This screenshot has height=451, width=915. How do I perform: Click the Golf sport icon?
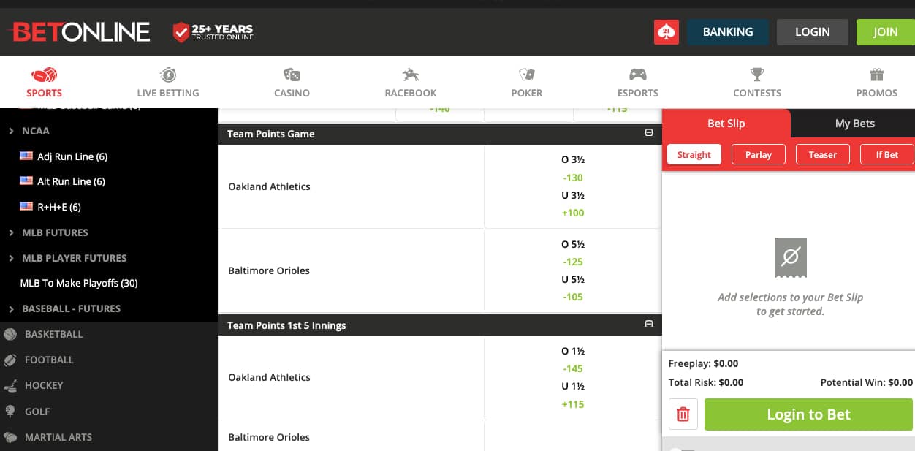pos(10,412)
